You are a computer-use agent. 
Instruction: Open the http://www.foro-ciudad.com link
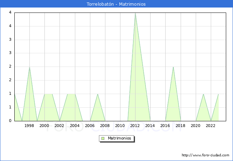click(x=205, y=155)
